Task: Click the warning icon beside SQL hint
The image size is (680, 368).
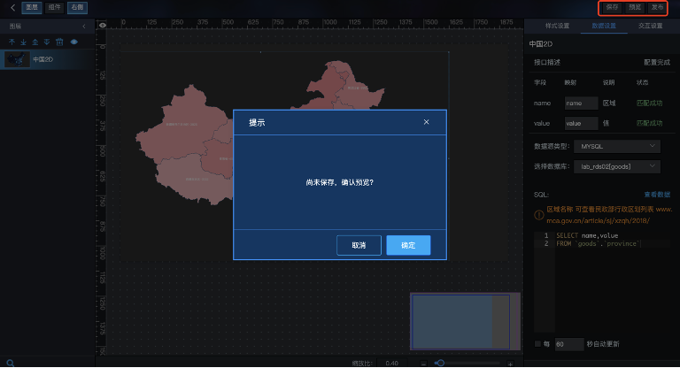Action: point(539,215)
